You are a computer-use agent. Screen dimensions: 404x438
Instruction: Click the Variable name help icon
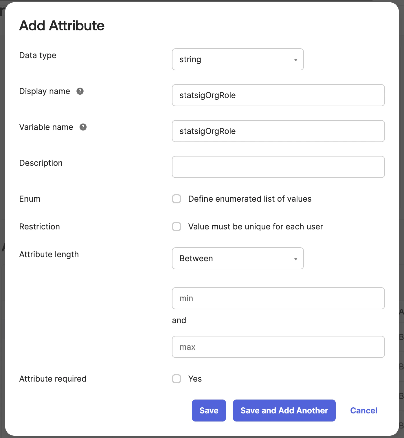pos(83,127)
